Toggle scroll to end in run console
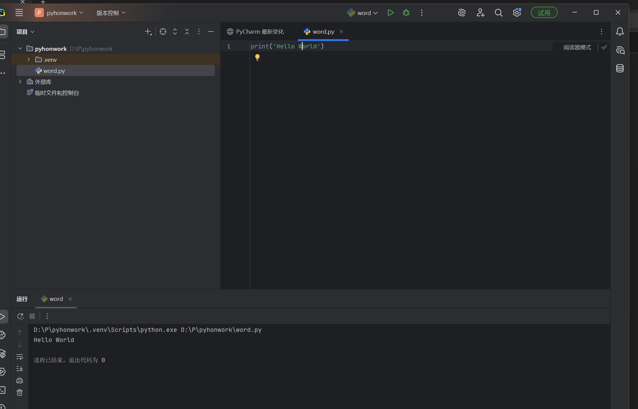The width and height of the screenshot is (638, 409). click(20, 369)
